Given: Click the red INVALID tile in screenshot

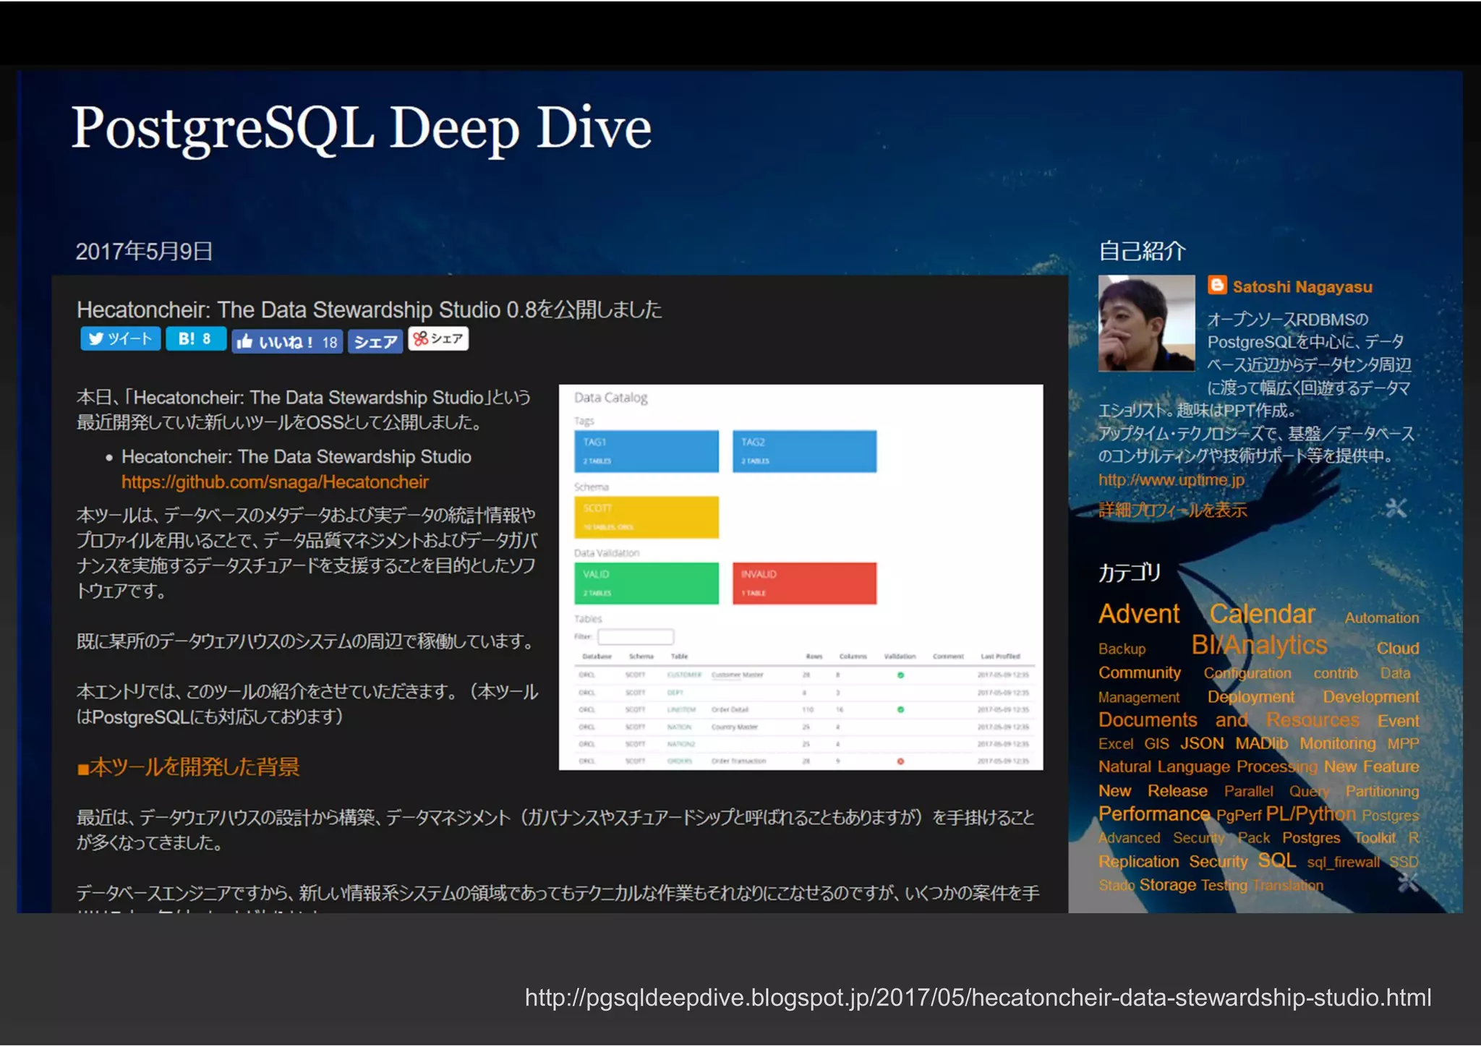Looking at the screenshot, I should pos(804,584).
